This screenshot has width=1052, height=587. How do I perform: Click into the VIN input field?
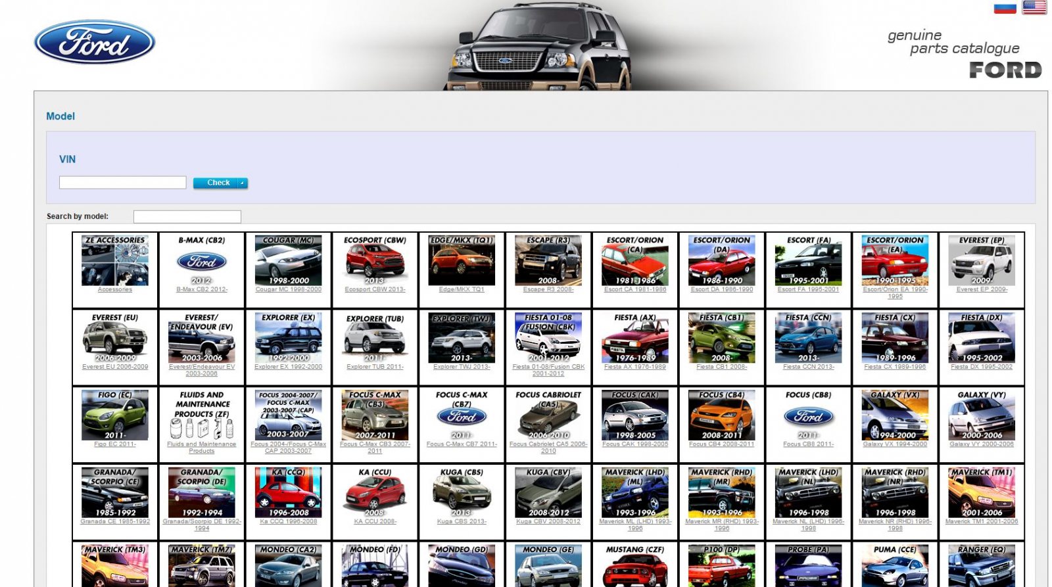(123, 183)
